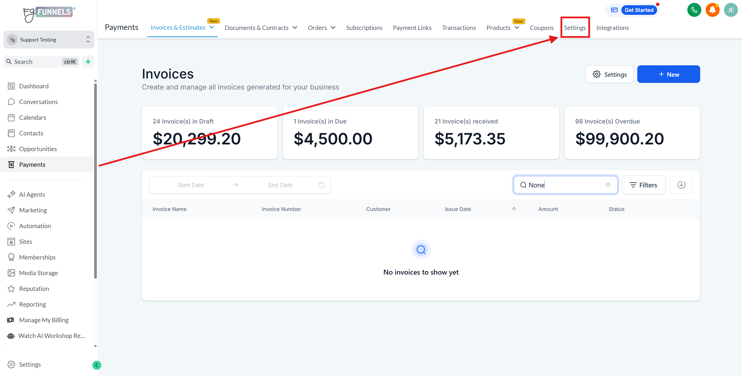Open the Subscriptions tab
The image size is (742, 376).
click(x=364, y=28)
